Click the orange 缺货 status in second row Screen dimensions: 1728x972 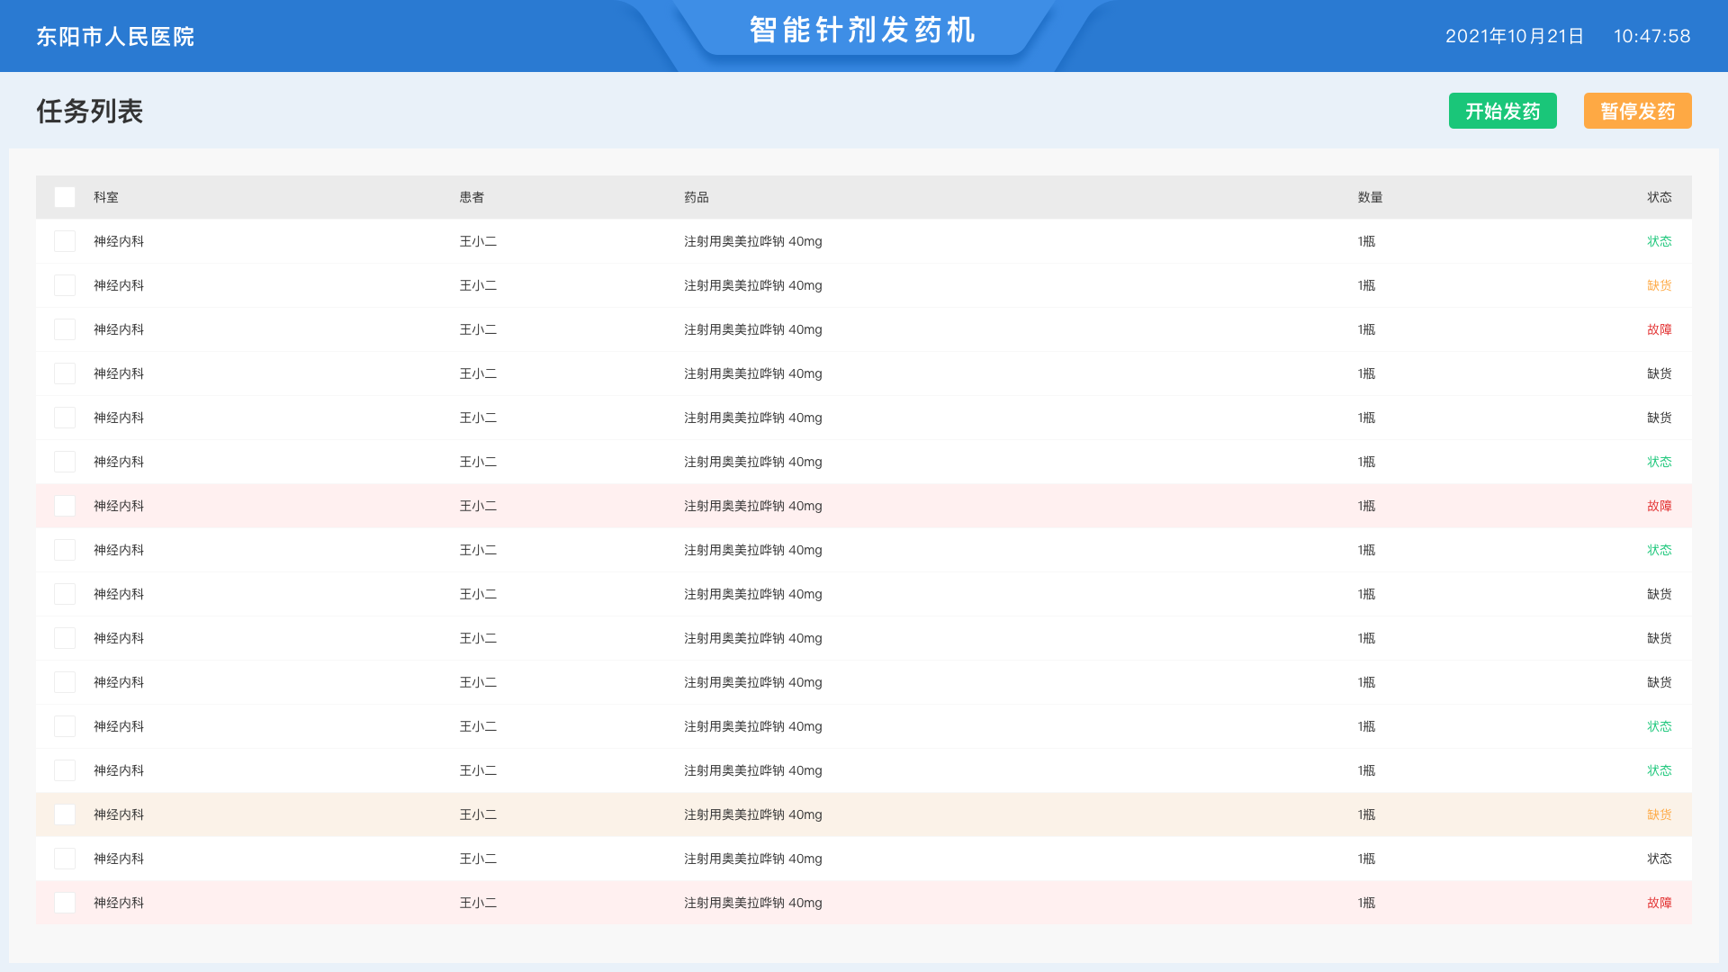1659,285
